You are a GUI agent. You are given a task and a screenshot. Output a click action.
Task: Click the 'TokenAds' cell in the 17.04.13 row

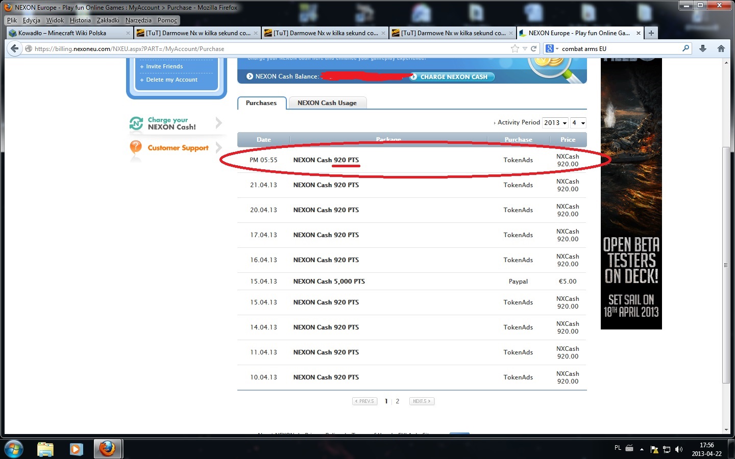tap(518, 235)
